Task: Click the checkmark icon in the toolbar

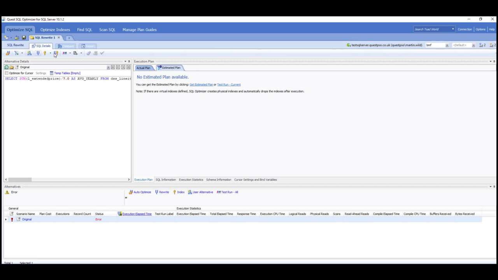Action: [x=102, y=53]
